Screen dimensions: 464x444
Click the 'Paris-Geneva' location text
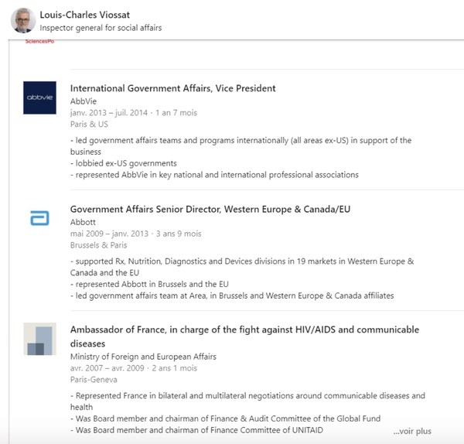point(94,380)
